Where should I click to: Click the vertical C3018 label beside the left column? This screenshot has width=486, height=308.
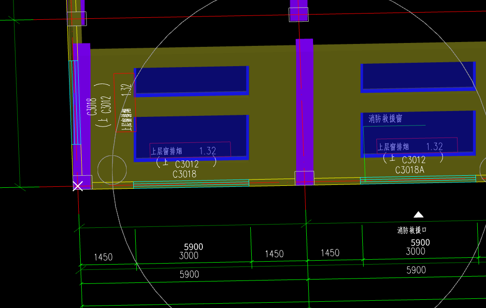coord(92,107)
